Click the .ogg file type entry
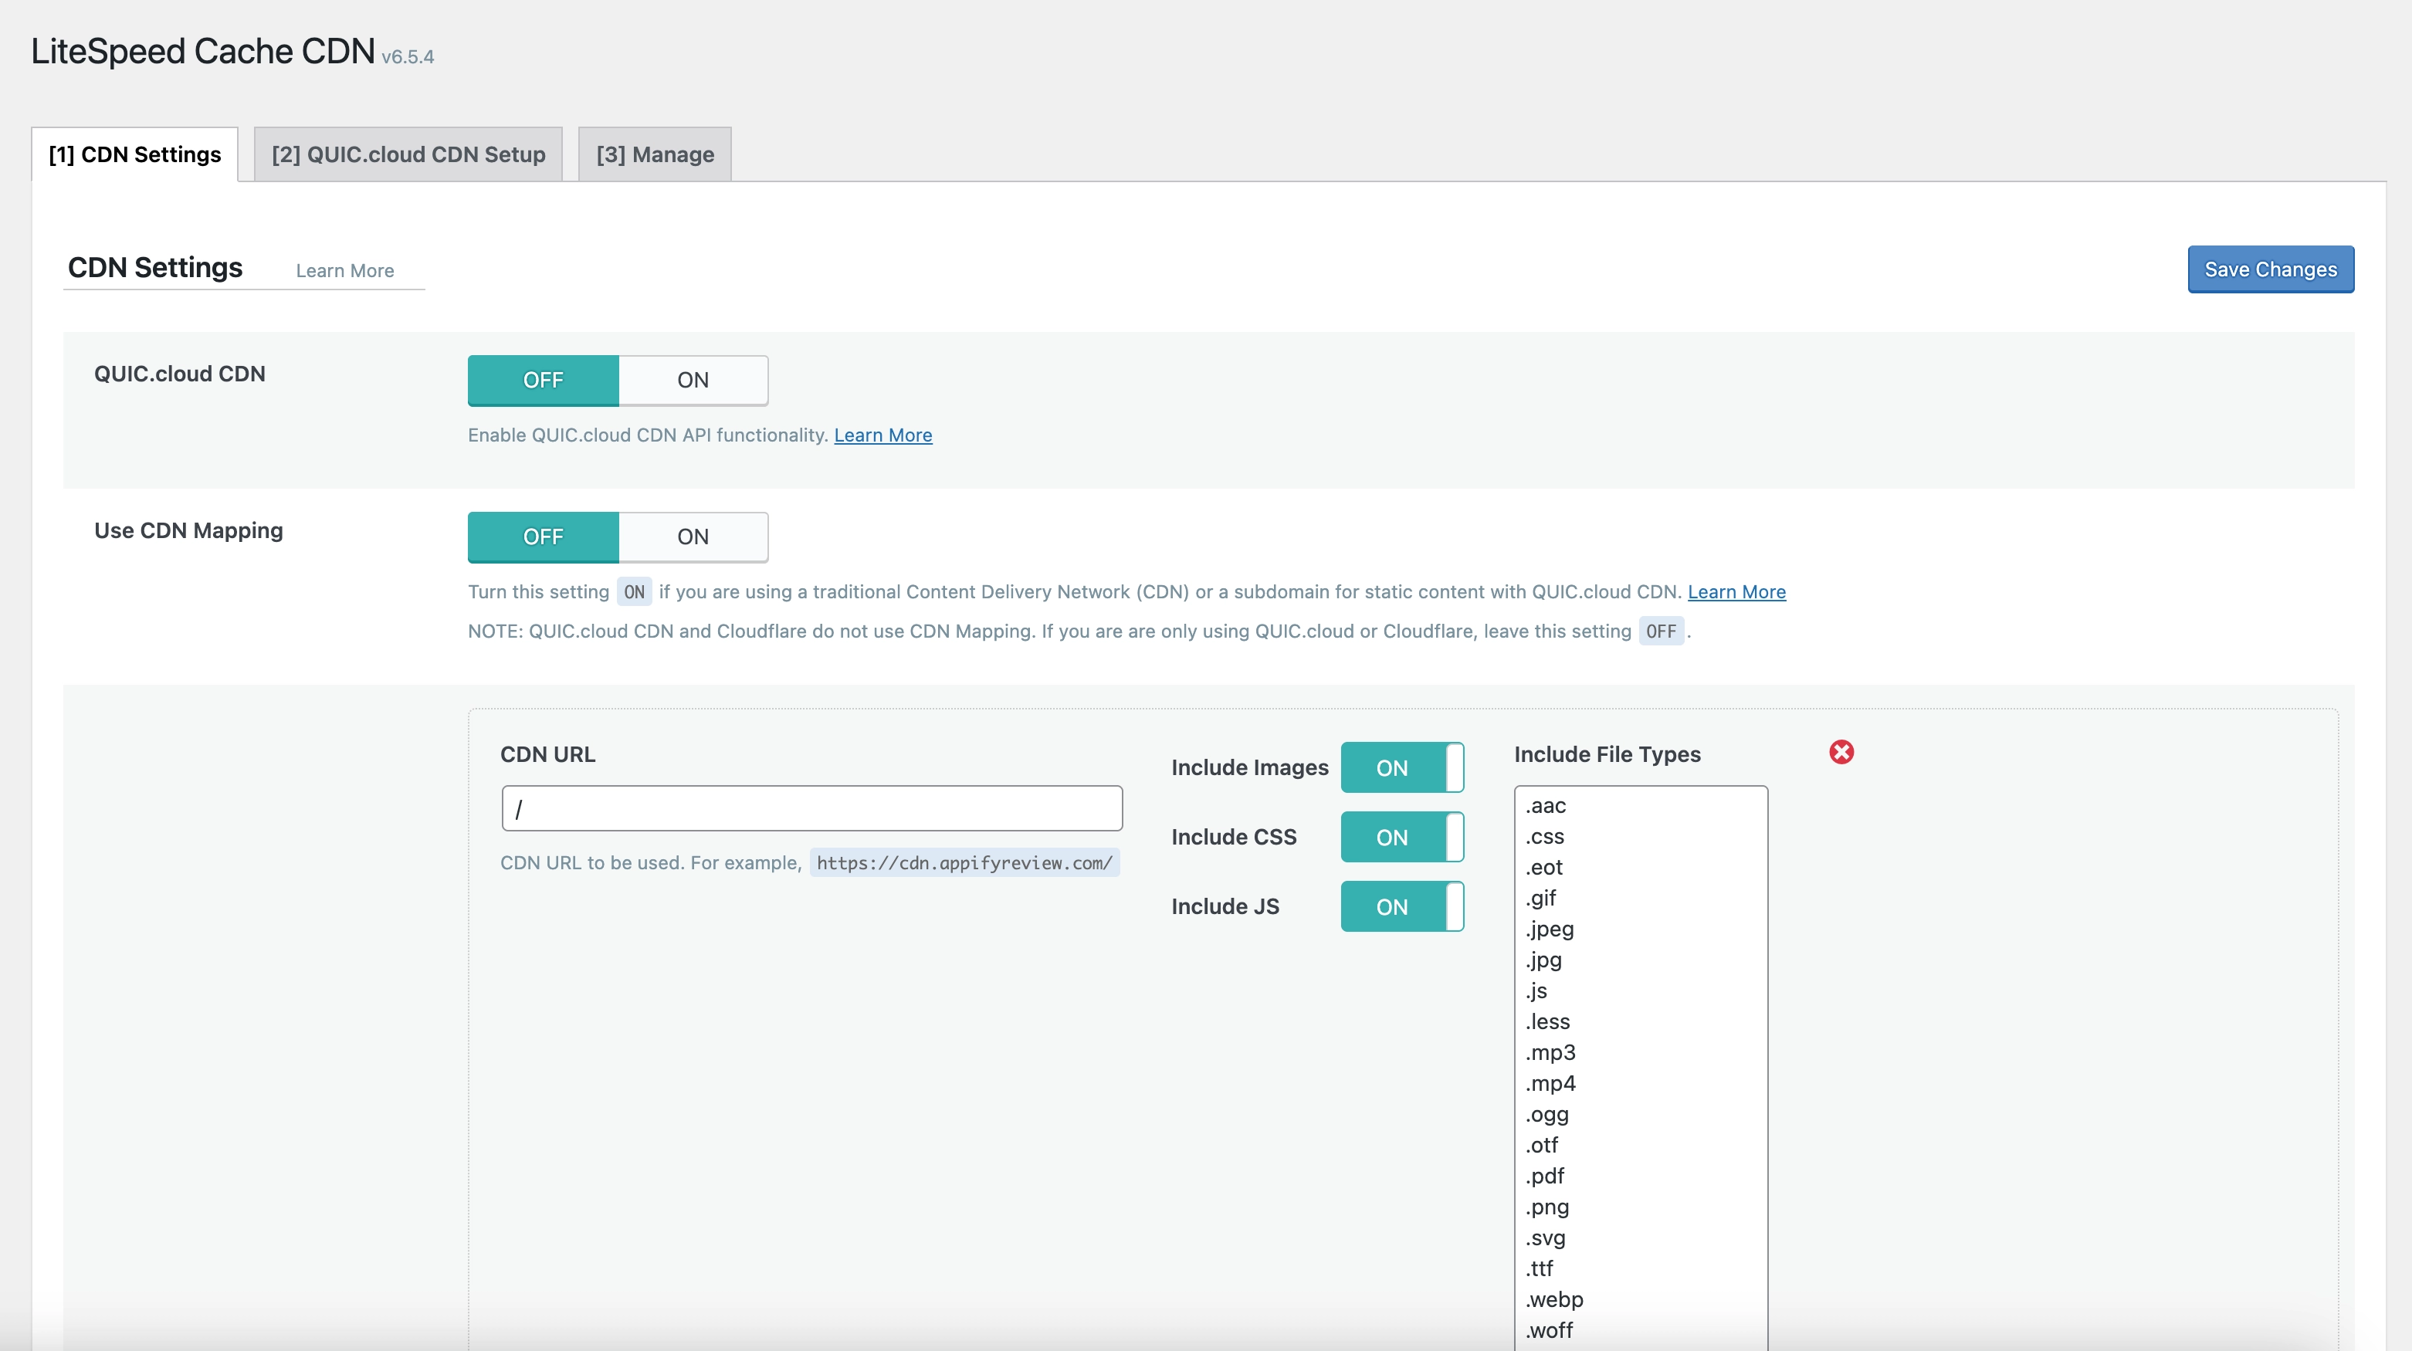 pyautogui.click(x=1546, y=1115)
